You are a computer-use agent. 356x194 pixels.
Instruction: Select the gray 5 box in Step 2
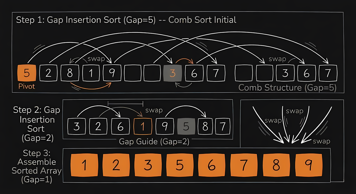[186, 126]
